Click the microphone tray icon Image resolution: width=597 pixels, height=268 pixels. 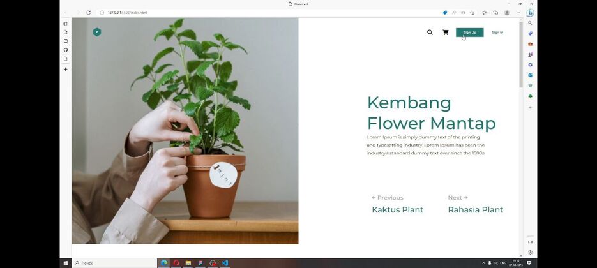[490, 263]
